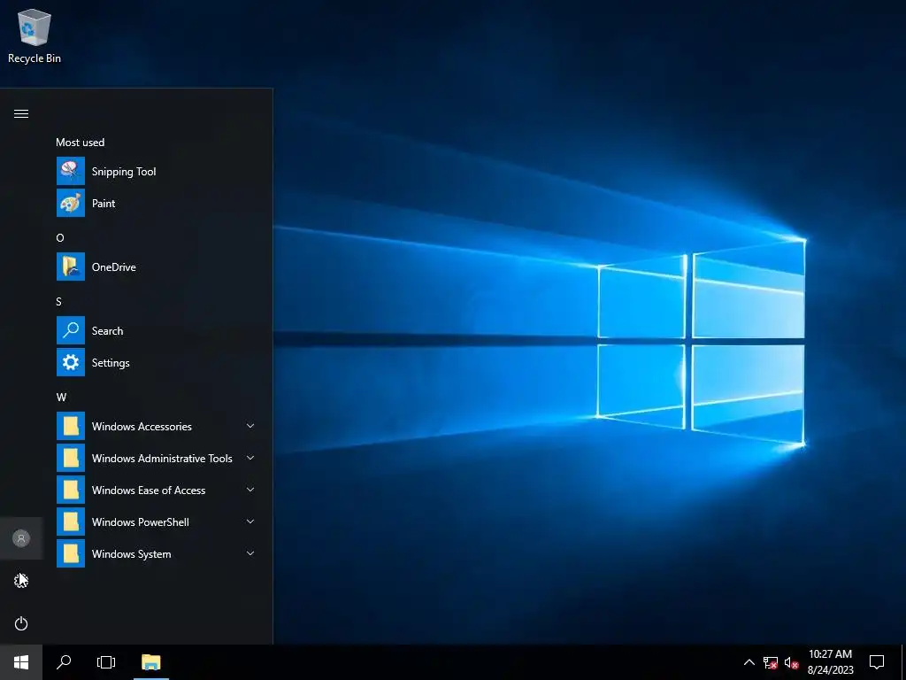Viewport: 906px width, 680px height.
Task: Click the Windows Ease of Access folder icon
Action: click(71, 490)
